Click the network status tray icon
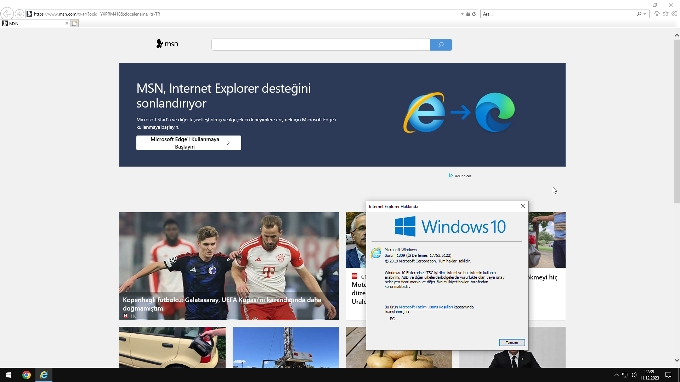Image resolution: width=680 pixels, height=382 pixels. coord(625,375)
